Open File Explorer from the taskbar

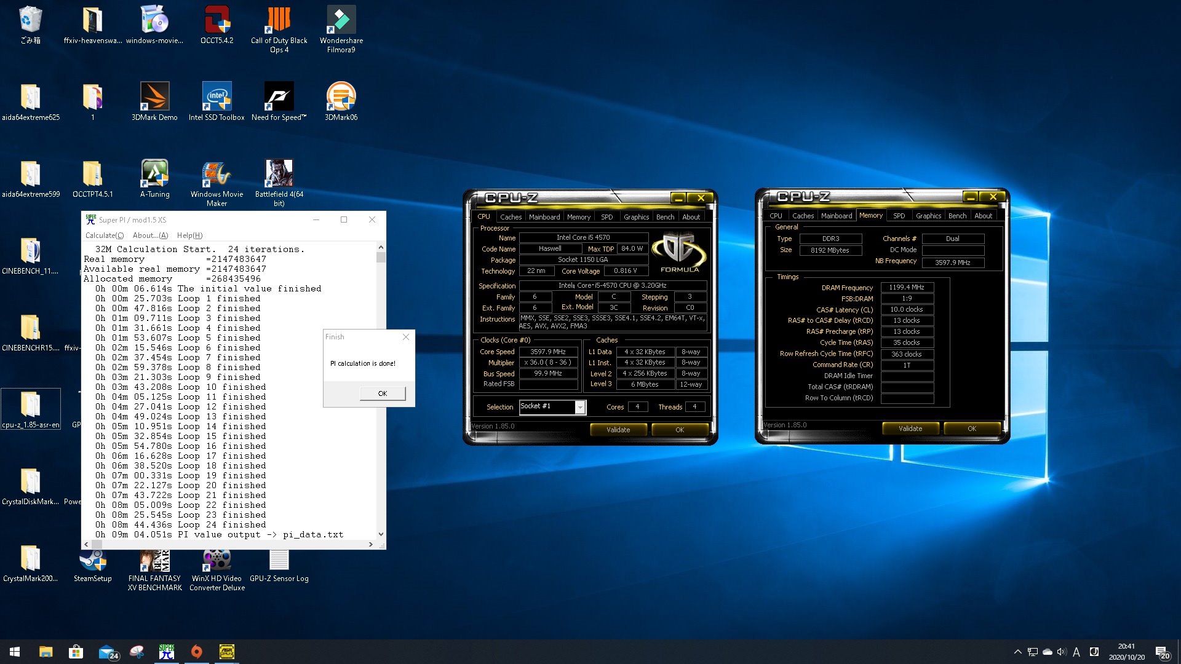(46, 652)
